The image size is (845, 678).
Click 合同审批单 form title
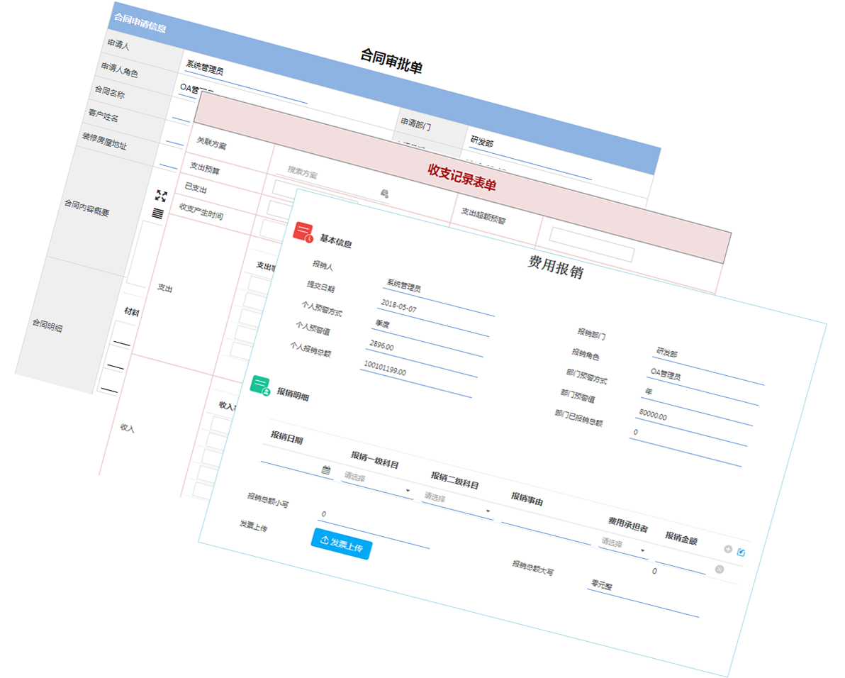(391, 60)
